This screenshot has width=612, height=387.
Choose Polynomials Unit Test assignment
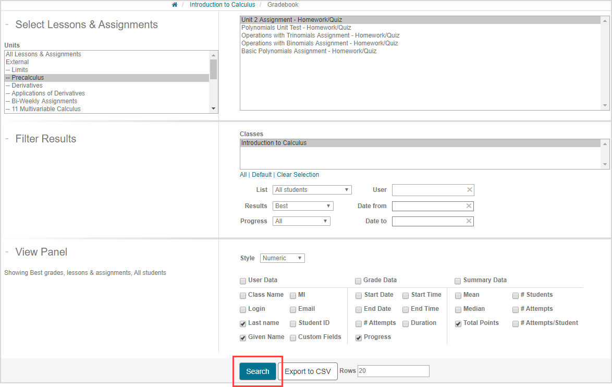tap(296, 28)
